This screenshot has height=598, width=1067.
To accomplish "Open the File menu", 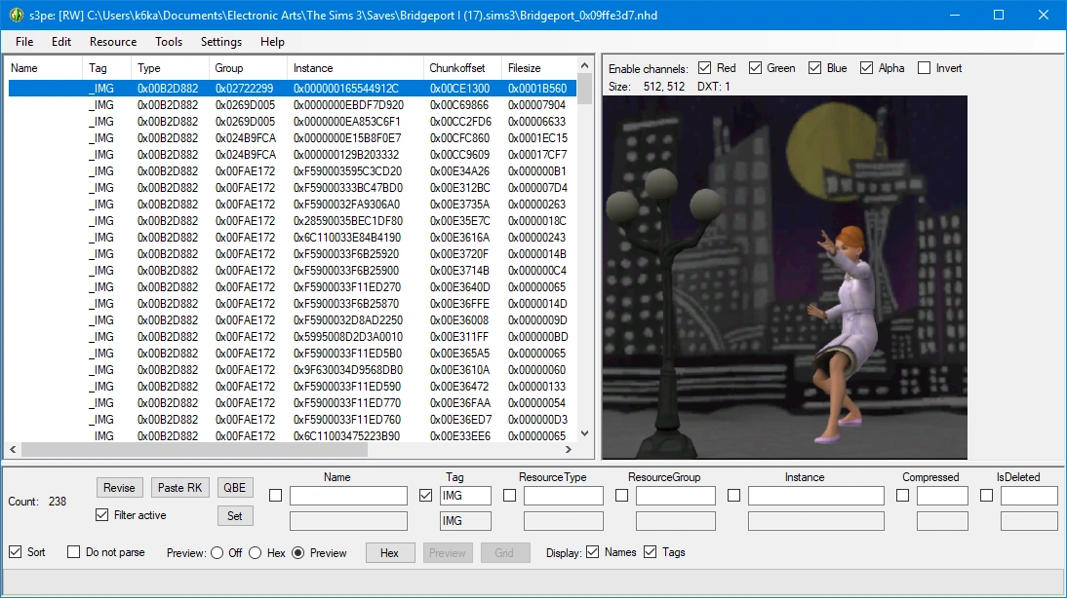I will (x=24, y=42).
